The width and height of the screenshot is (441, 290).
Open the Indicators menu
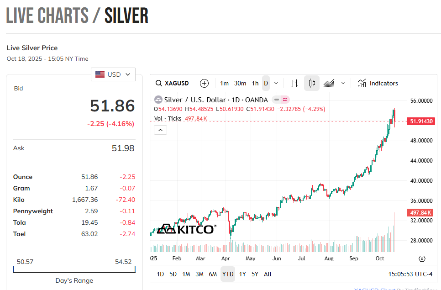(378, 83)
